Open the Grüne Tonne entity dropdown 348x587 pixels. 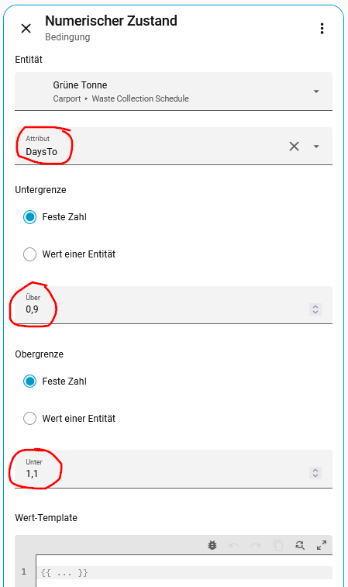pyautogui.click(x=174, y=92)
